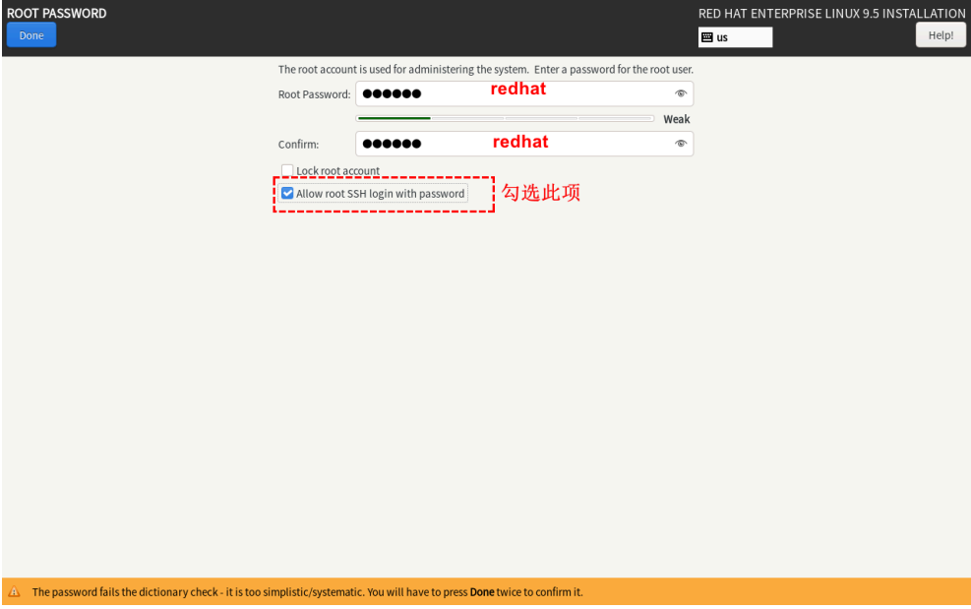
Task: Select the us keyboard layout indicator
Action: pos(735,37)
